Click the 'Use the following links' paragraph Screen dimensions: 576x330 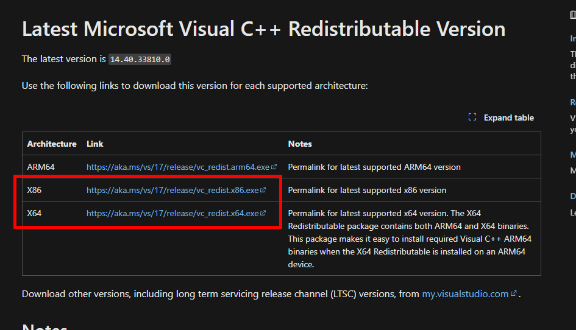click(x=194, y=86)
